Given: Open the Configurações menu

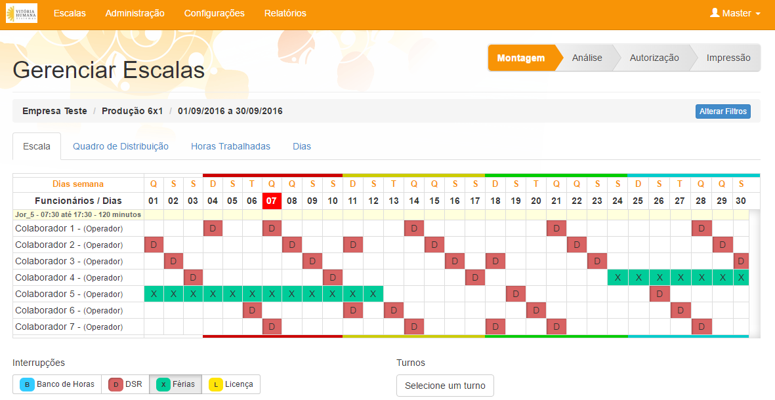Looking at the screenshot, I should (214, 13).
